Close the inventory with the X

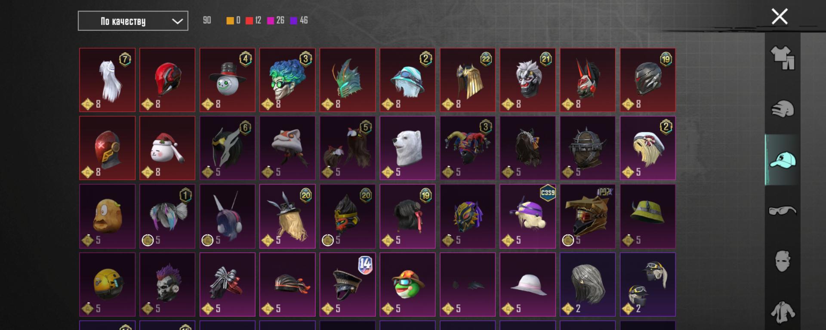[780, 17]
